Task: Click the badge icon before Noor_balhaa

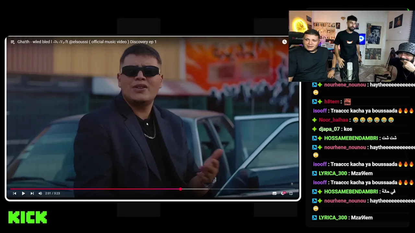Action: tap(314, 120)
